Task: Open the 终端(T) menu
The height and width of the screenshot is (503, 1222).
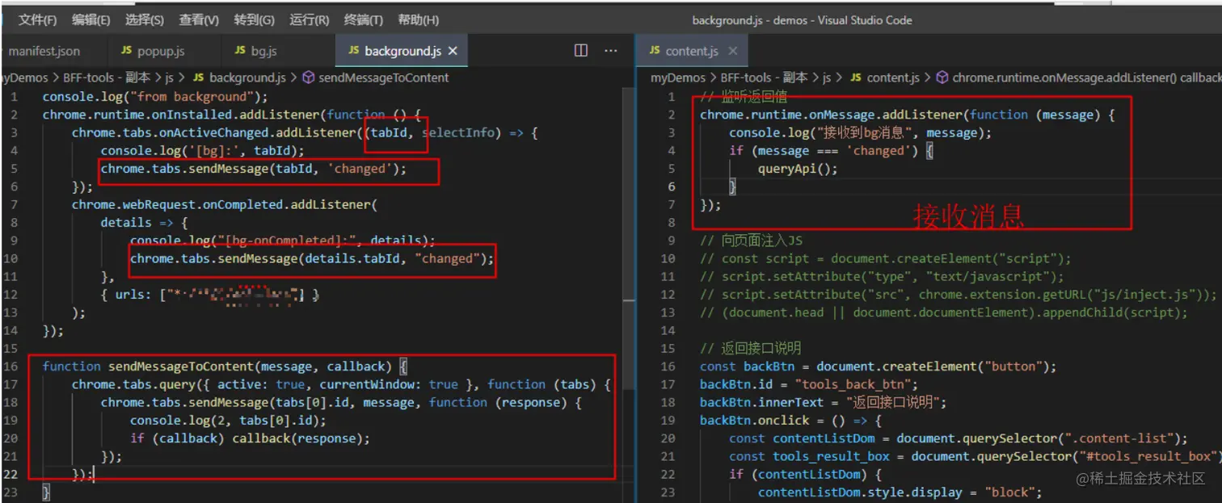Action: coord(364,20)
